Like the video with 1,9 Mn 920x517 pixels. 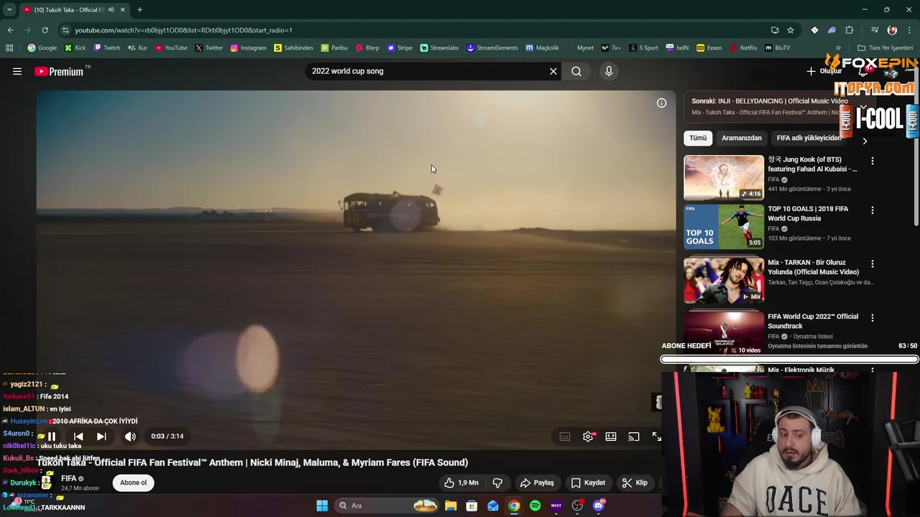(x=461, y=483)
